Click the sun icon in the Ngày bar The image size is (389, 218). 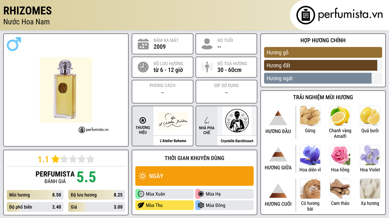point(143,176)
